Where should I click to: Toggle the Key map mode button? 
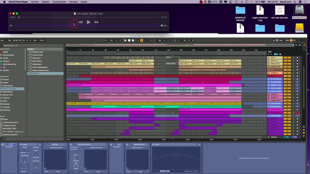pyautogui.click(x=281, y=40)
